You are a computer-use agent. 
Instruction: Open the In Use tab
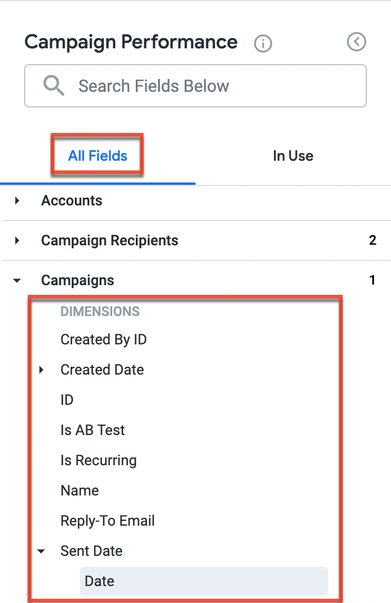click(x=293, y=156)
